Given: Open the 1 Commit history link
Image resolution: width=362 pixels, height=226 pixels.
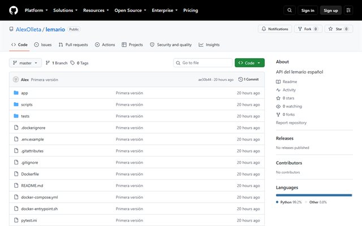Looking at the screenshot, I should 248,79.
